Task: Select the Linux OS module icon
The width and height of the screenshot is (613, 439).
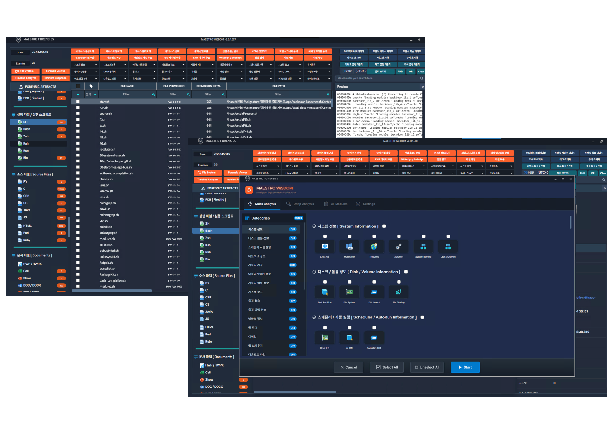Action: (x=325, y=246)
